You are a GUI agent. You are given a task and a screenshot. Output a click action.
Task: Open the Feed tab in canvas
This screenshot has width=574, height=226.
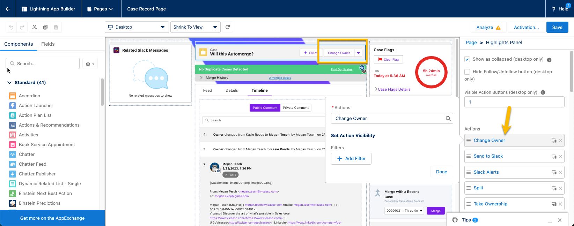point(207,90)
